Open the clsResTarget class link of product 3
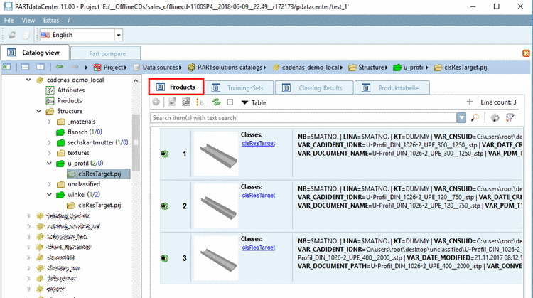This screenshot has height=298, width=533. point(259,248)
